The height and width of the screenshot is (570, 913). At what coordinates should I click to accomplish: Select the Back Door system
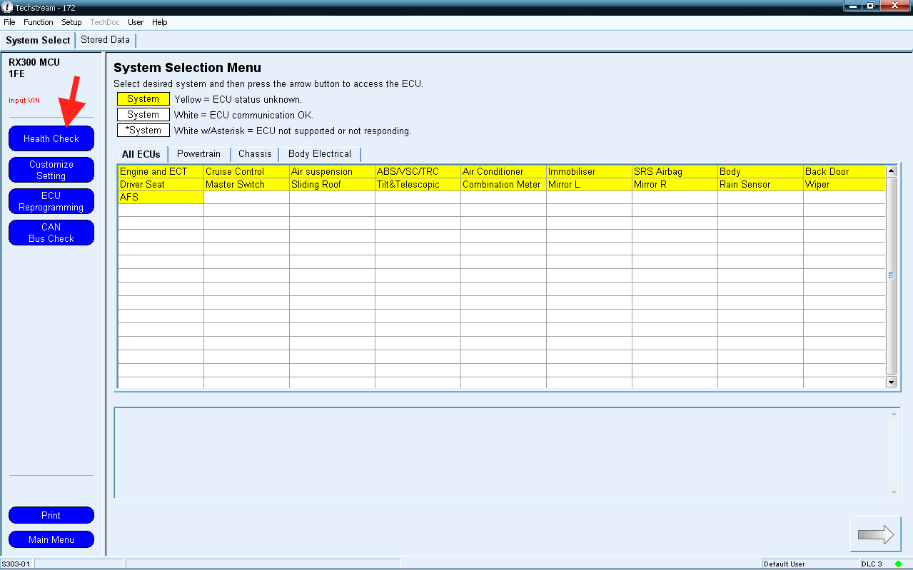[844, 172]
